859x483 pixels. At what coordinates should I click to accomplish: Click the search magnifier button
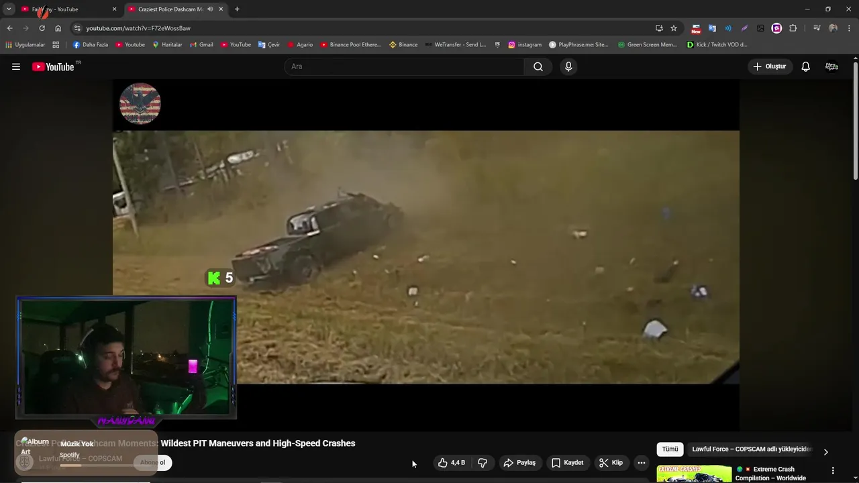(538, 66)
